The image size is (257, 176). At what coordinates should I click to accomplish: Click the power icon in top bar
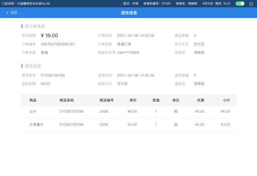[251, 4]
